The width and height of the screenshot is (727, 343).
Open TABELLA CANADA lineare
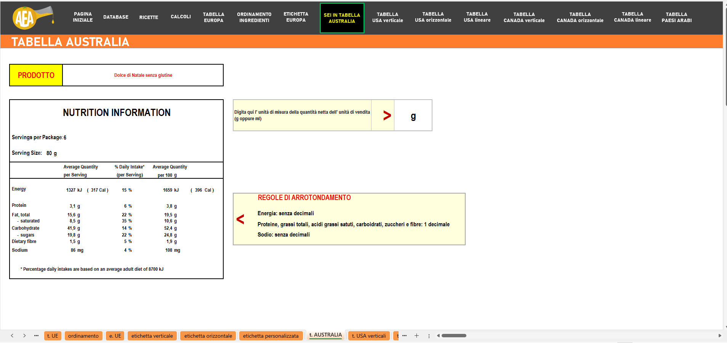[x=633, y=17]
